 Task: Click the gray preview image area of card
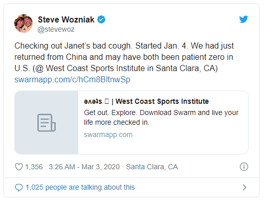point(47,123)
